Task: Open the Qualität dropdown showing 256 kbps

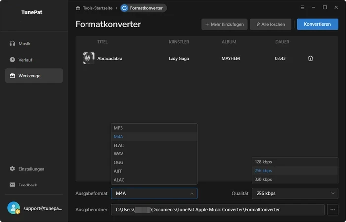Action: coord(295,193)
